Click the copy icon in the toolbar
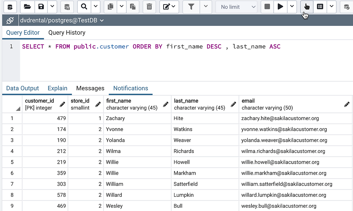The image size is (353, 211). tap(110, 7)
